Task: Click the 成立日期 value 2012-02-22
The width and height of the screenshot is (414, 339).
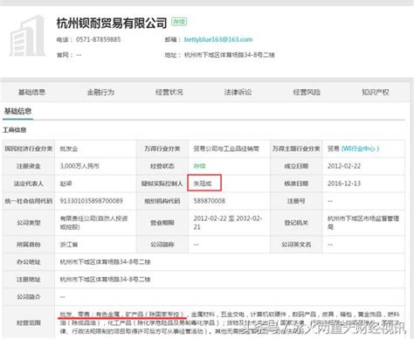Action: (344, 166)
